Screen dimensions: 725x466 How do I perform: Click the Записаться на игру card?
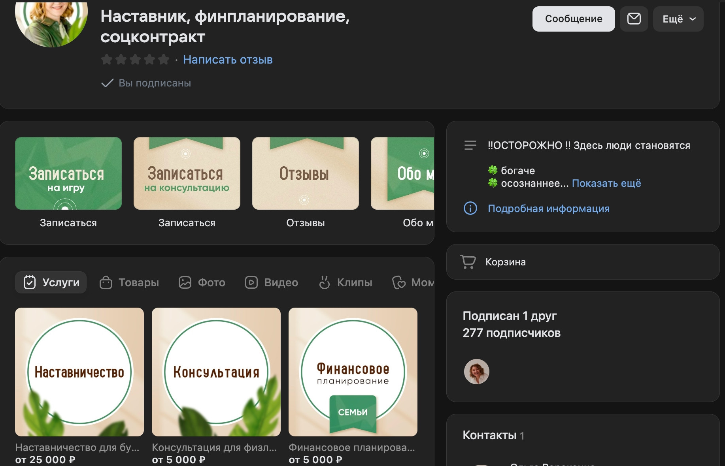coord(68,173)
